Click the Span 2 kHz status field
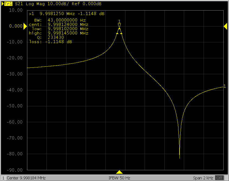This screenshot has height=181, width=229. pyautogui.click(x=203, y=178)
